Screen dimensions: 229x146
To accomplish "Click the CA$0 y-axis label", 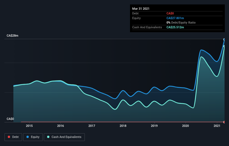I will tap(10, 119).
